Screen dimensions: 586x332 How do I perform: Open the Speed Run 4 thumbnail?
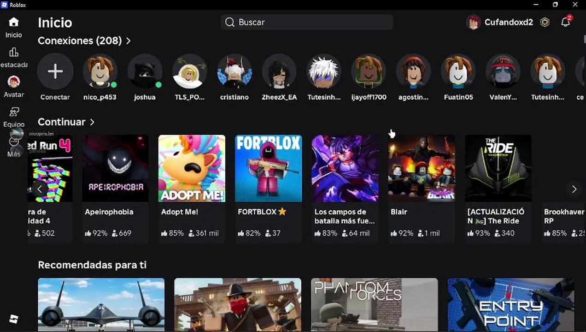tap(50, 168)
